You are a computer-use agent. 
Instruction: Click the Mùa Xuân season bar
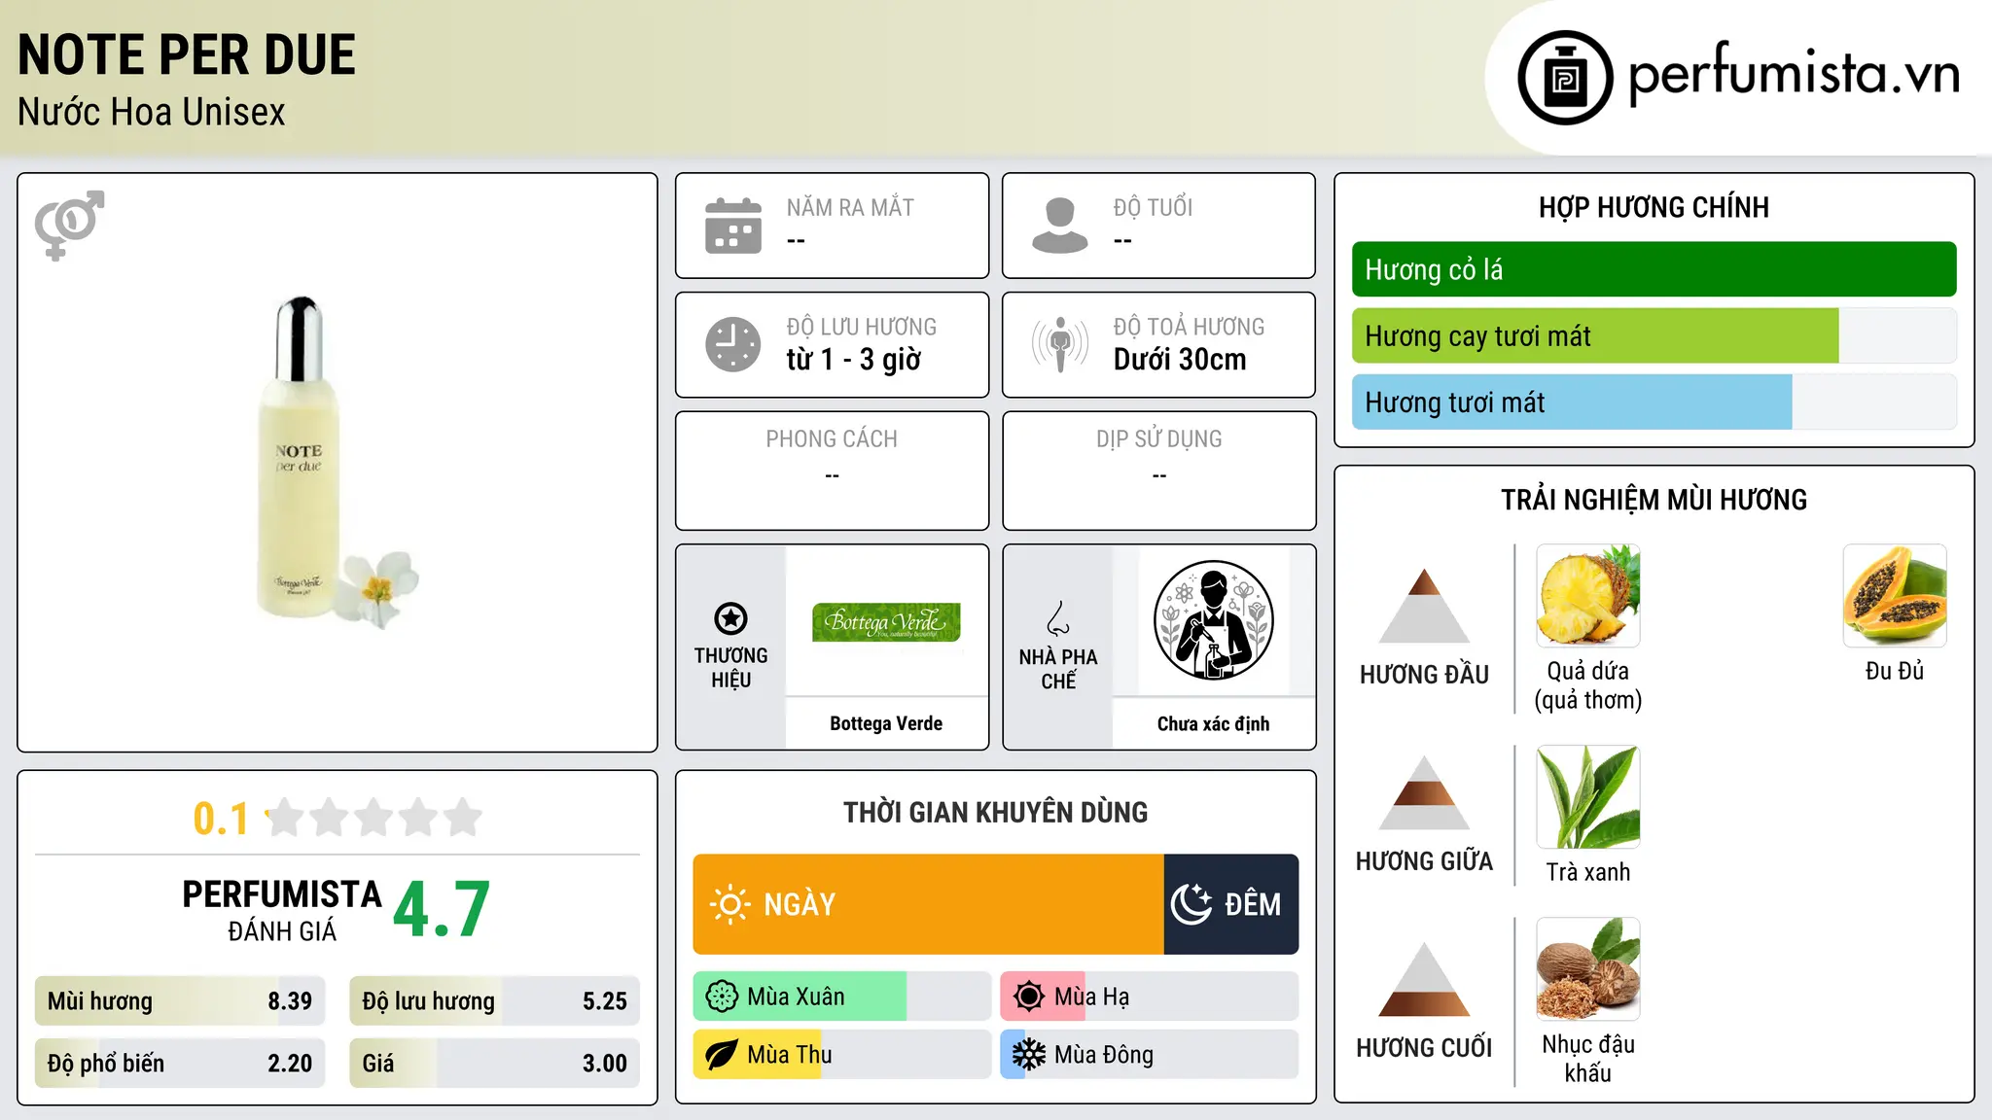pos(842,997)
